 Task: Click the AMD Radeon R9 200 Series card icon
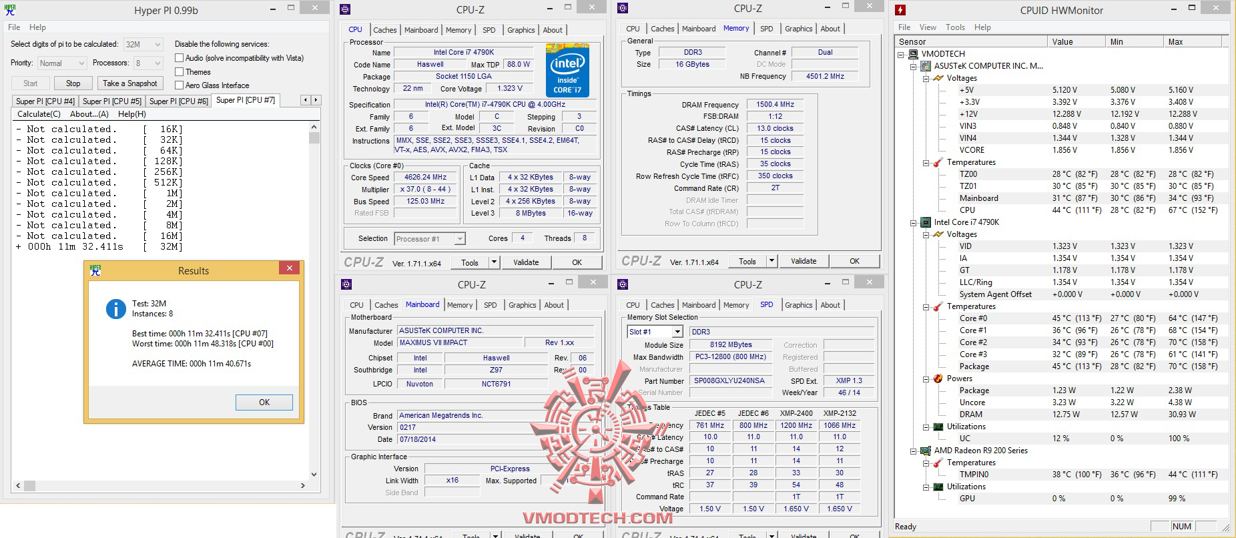tap(926, 451)
